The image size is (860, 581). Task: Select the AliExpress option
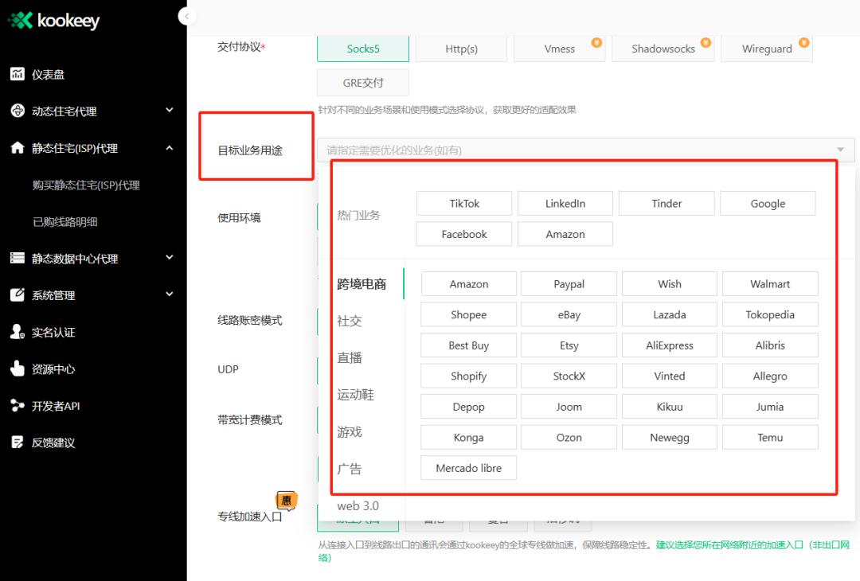point(670,345)
